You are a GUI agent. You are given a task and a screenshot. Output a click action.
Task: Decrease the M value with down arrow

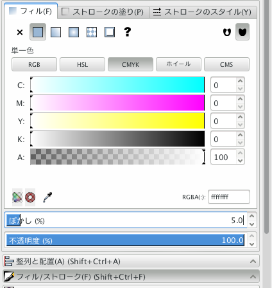click(241, 107)
